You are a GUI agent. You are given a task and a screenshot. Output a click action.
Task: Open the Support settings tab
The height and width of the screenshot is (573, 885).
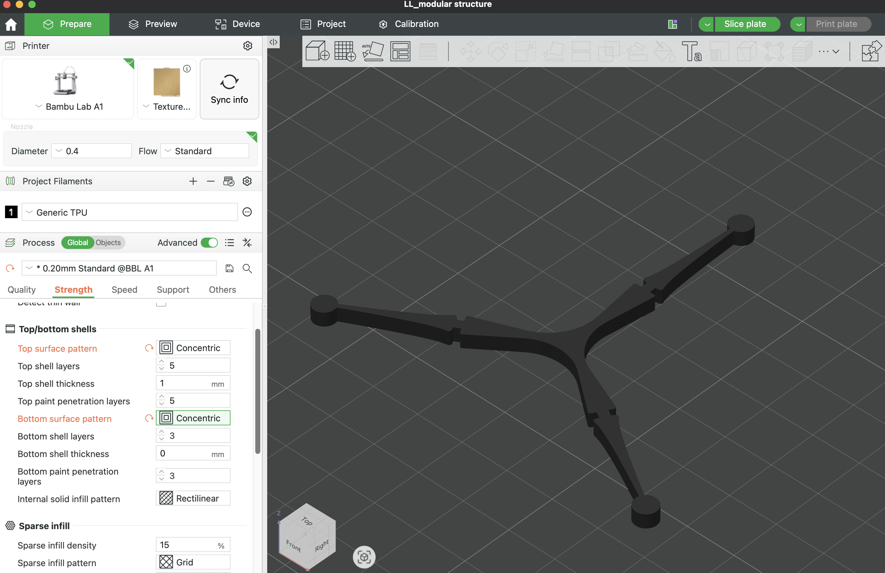173,289
